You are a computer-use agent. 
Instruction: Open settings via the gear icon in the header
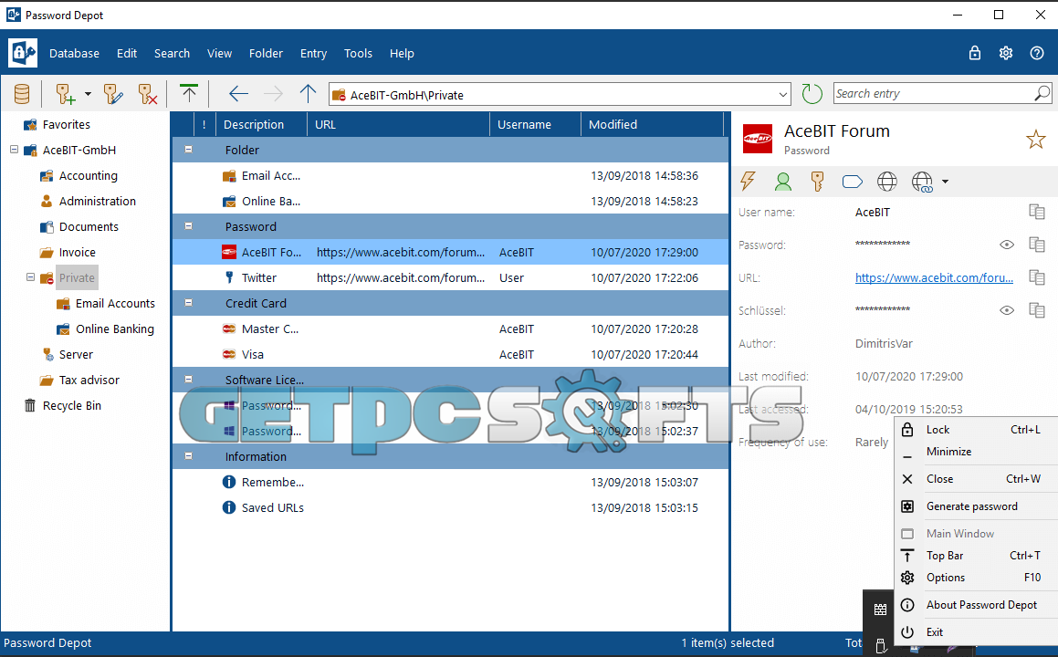click(1005, 53)
